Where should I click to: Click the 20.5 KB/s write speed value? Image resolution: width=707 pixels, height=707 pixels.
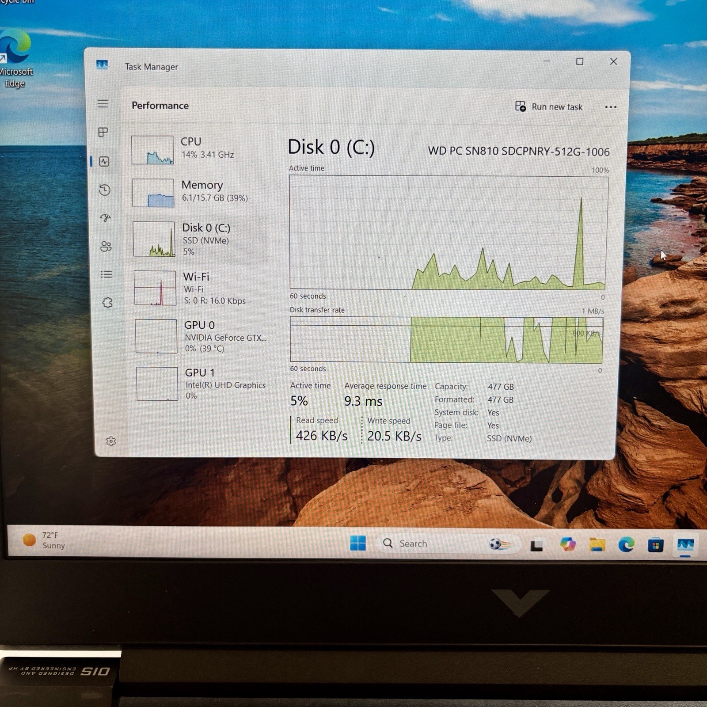(394, 436)
